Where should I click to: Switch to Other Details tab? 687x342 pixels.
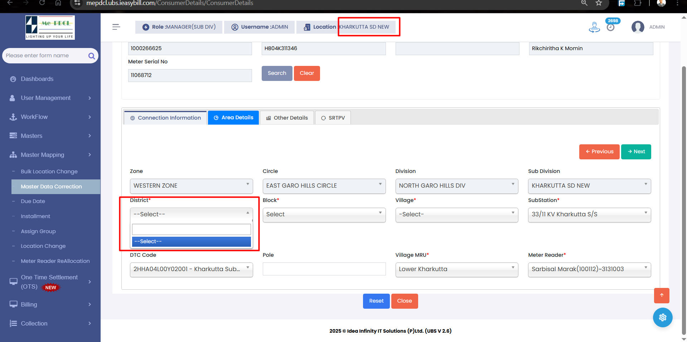coord(287,118)
